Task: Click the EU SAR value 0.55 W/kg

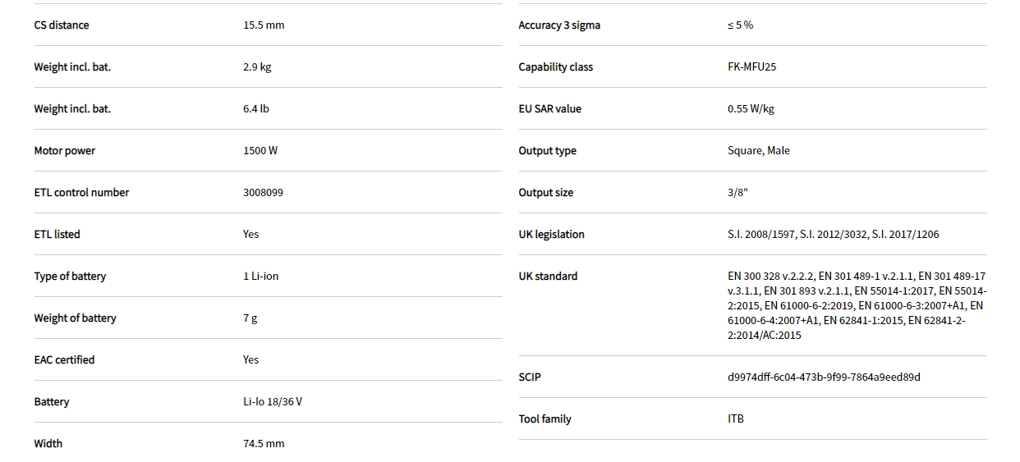Action: (751, 109)
